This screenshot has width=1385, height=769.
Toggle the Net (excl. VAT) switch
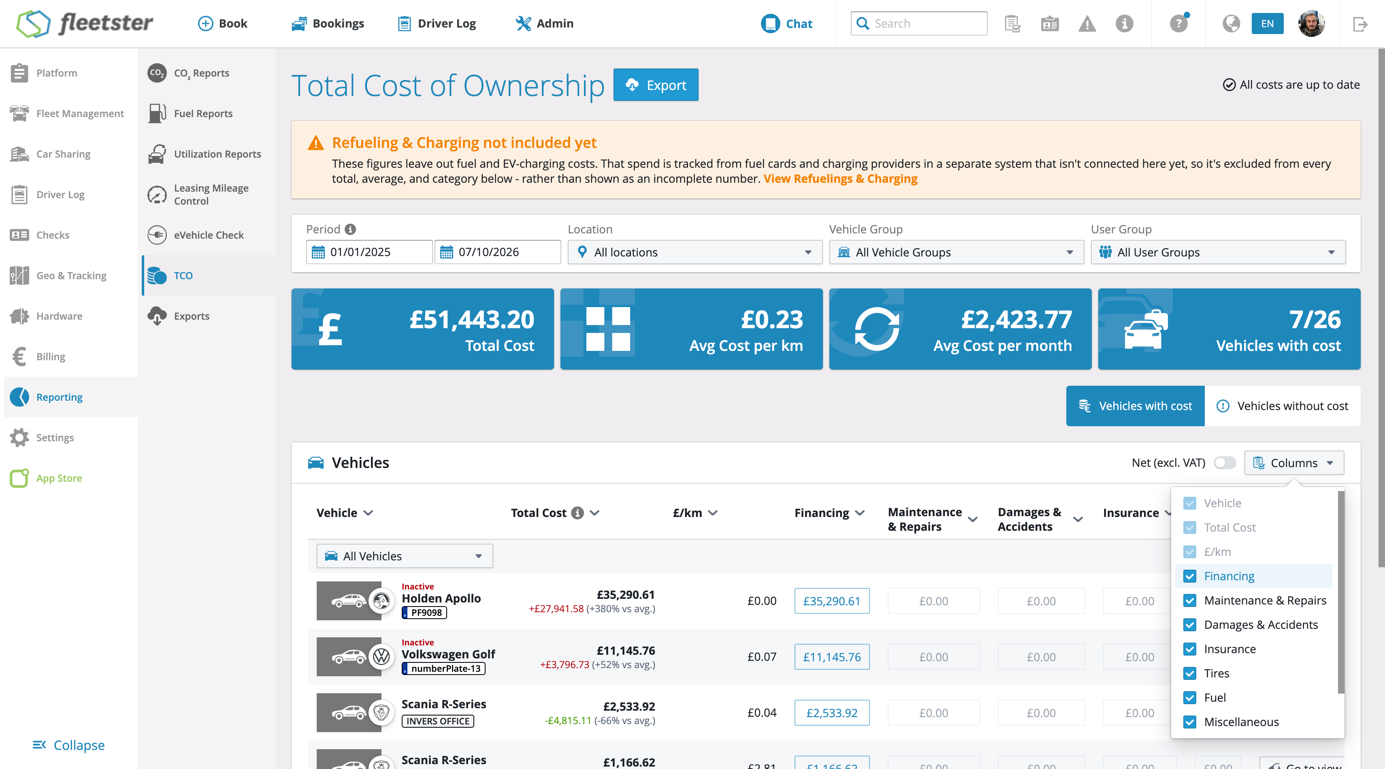click(x=1224, y=462)
